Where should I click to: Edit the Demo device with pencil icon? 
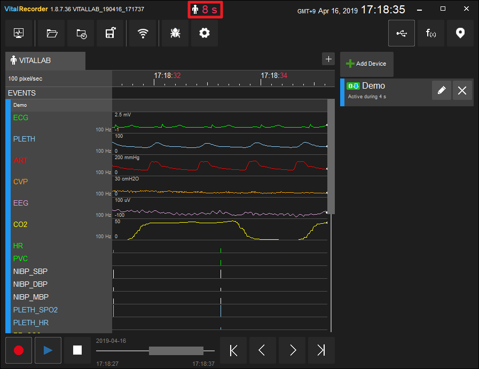tap(442, 90)
